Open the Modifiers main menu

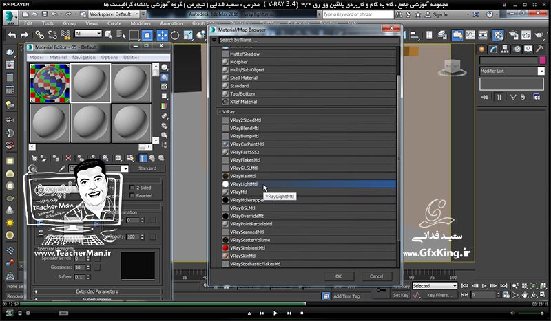[141, 23]
